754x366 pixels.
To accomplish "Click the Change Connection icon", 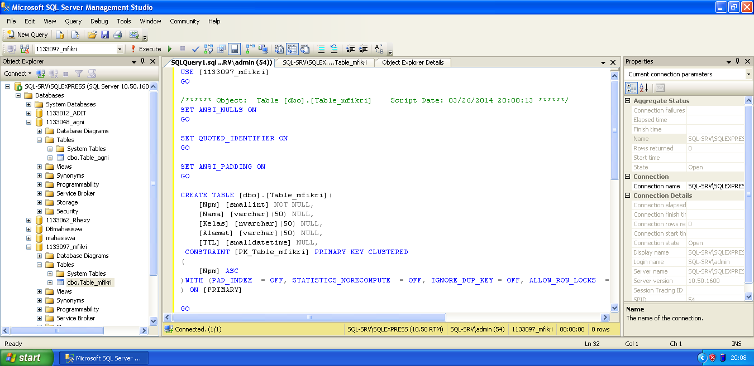I will 25,49.
